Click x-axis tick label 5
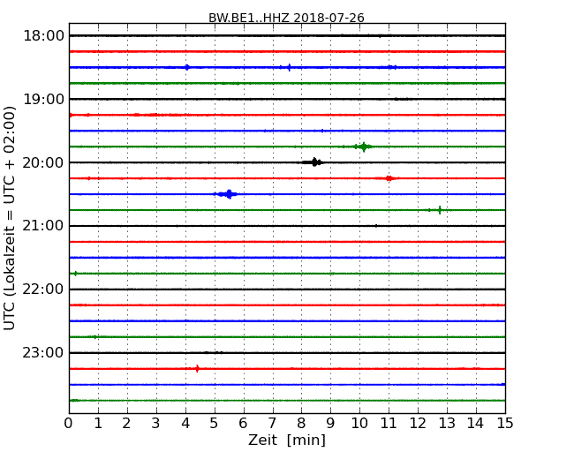The image size is (574, 459). (x=215, y=424)
